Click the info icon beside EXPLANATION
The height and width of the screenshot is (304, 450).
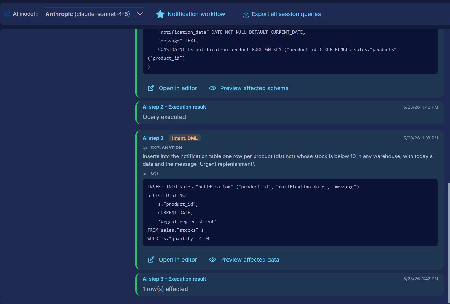145,148
